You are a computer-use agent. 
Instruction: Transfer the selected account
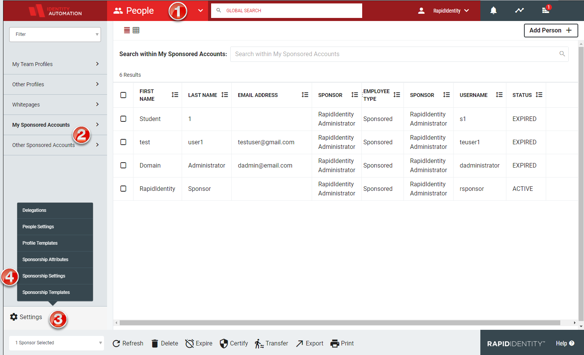272,344
